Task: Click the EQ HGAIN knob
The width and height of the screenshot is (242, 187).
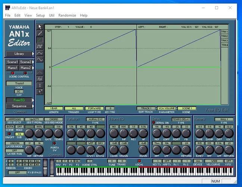Action: (x=143, y=150)
